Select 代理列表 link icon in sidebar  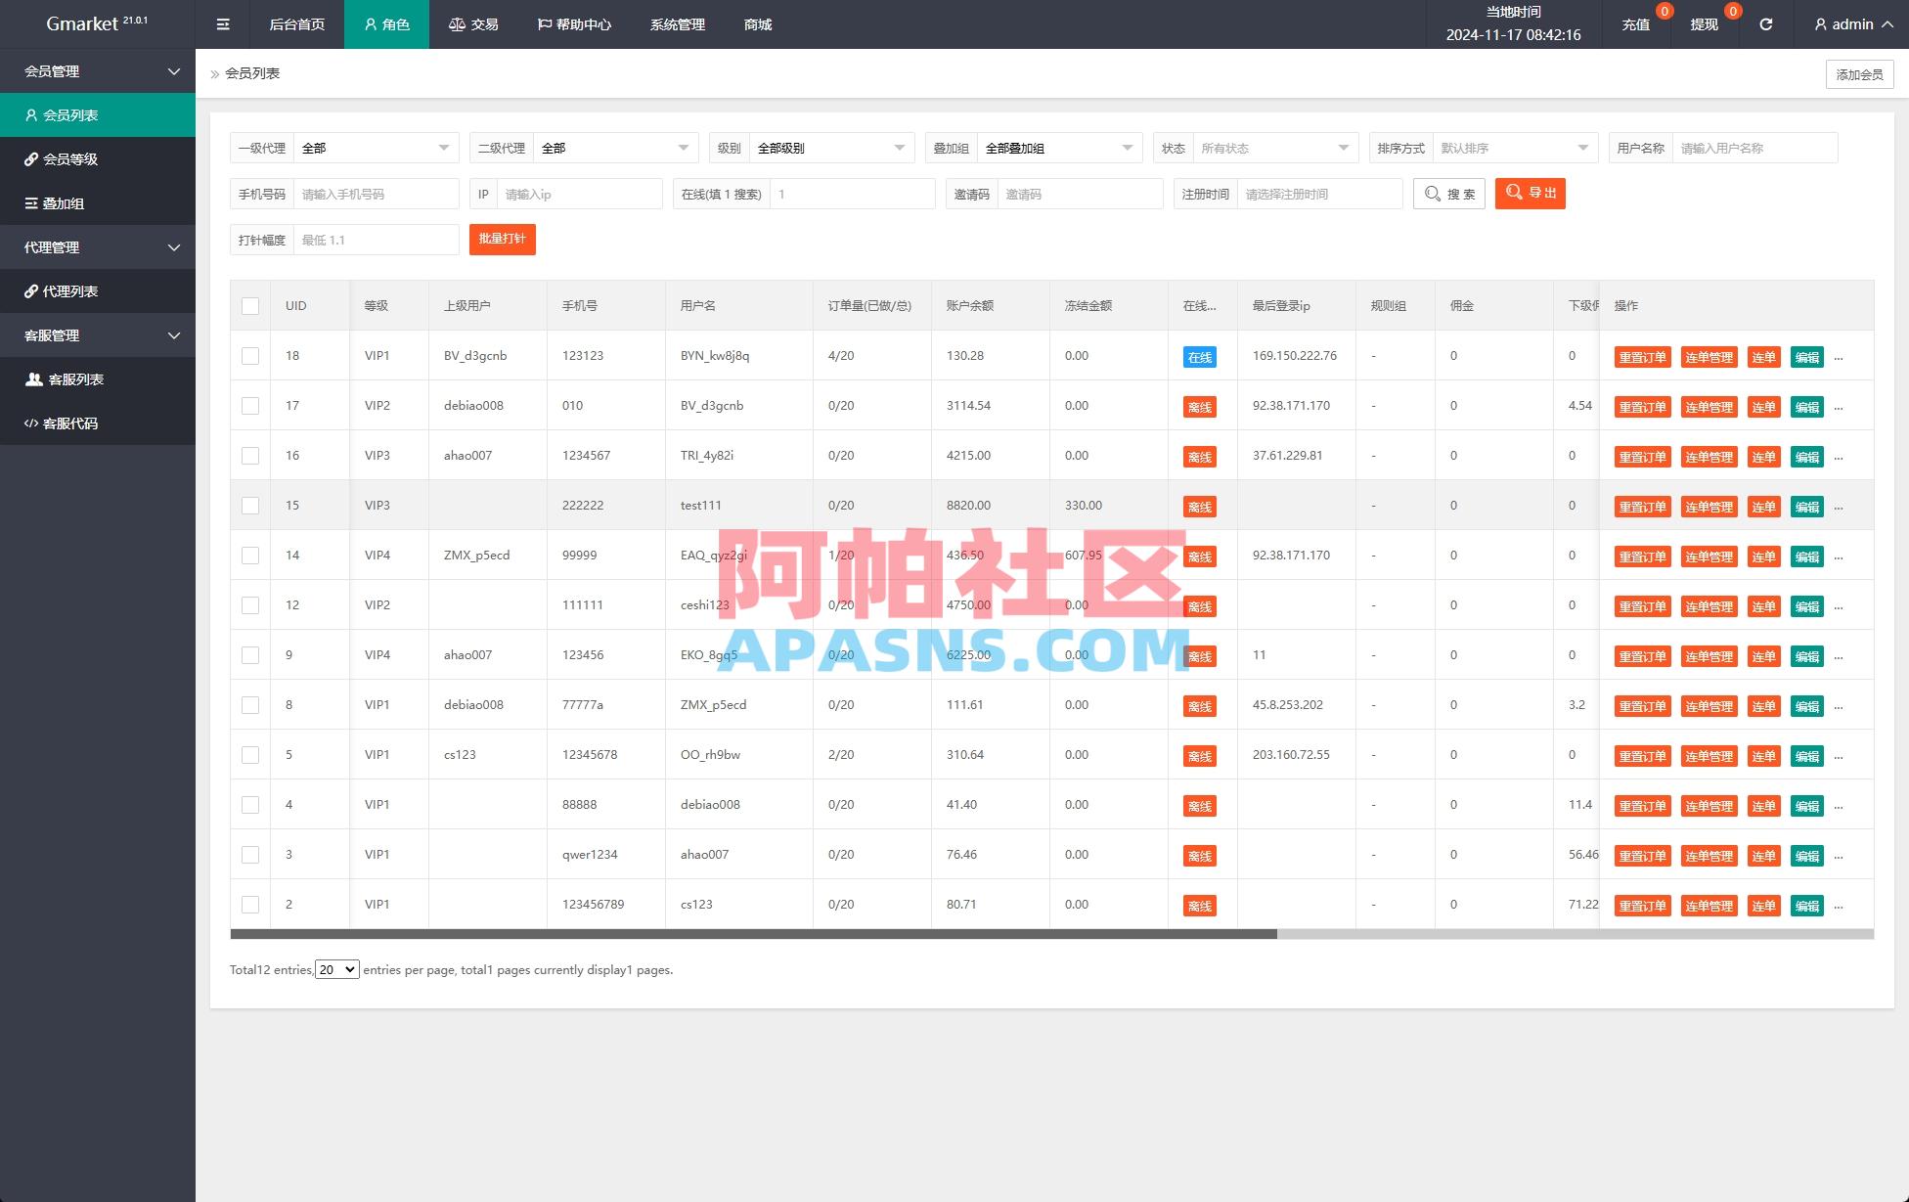30,290
